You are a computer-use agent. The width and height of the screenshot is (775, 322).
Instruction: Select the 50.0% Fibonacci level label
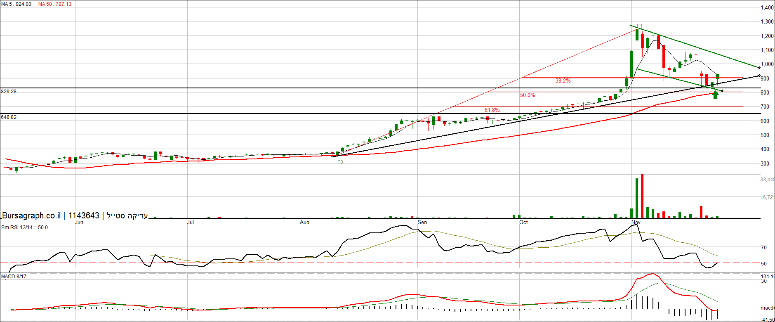click(x=528, y=95)
